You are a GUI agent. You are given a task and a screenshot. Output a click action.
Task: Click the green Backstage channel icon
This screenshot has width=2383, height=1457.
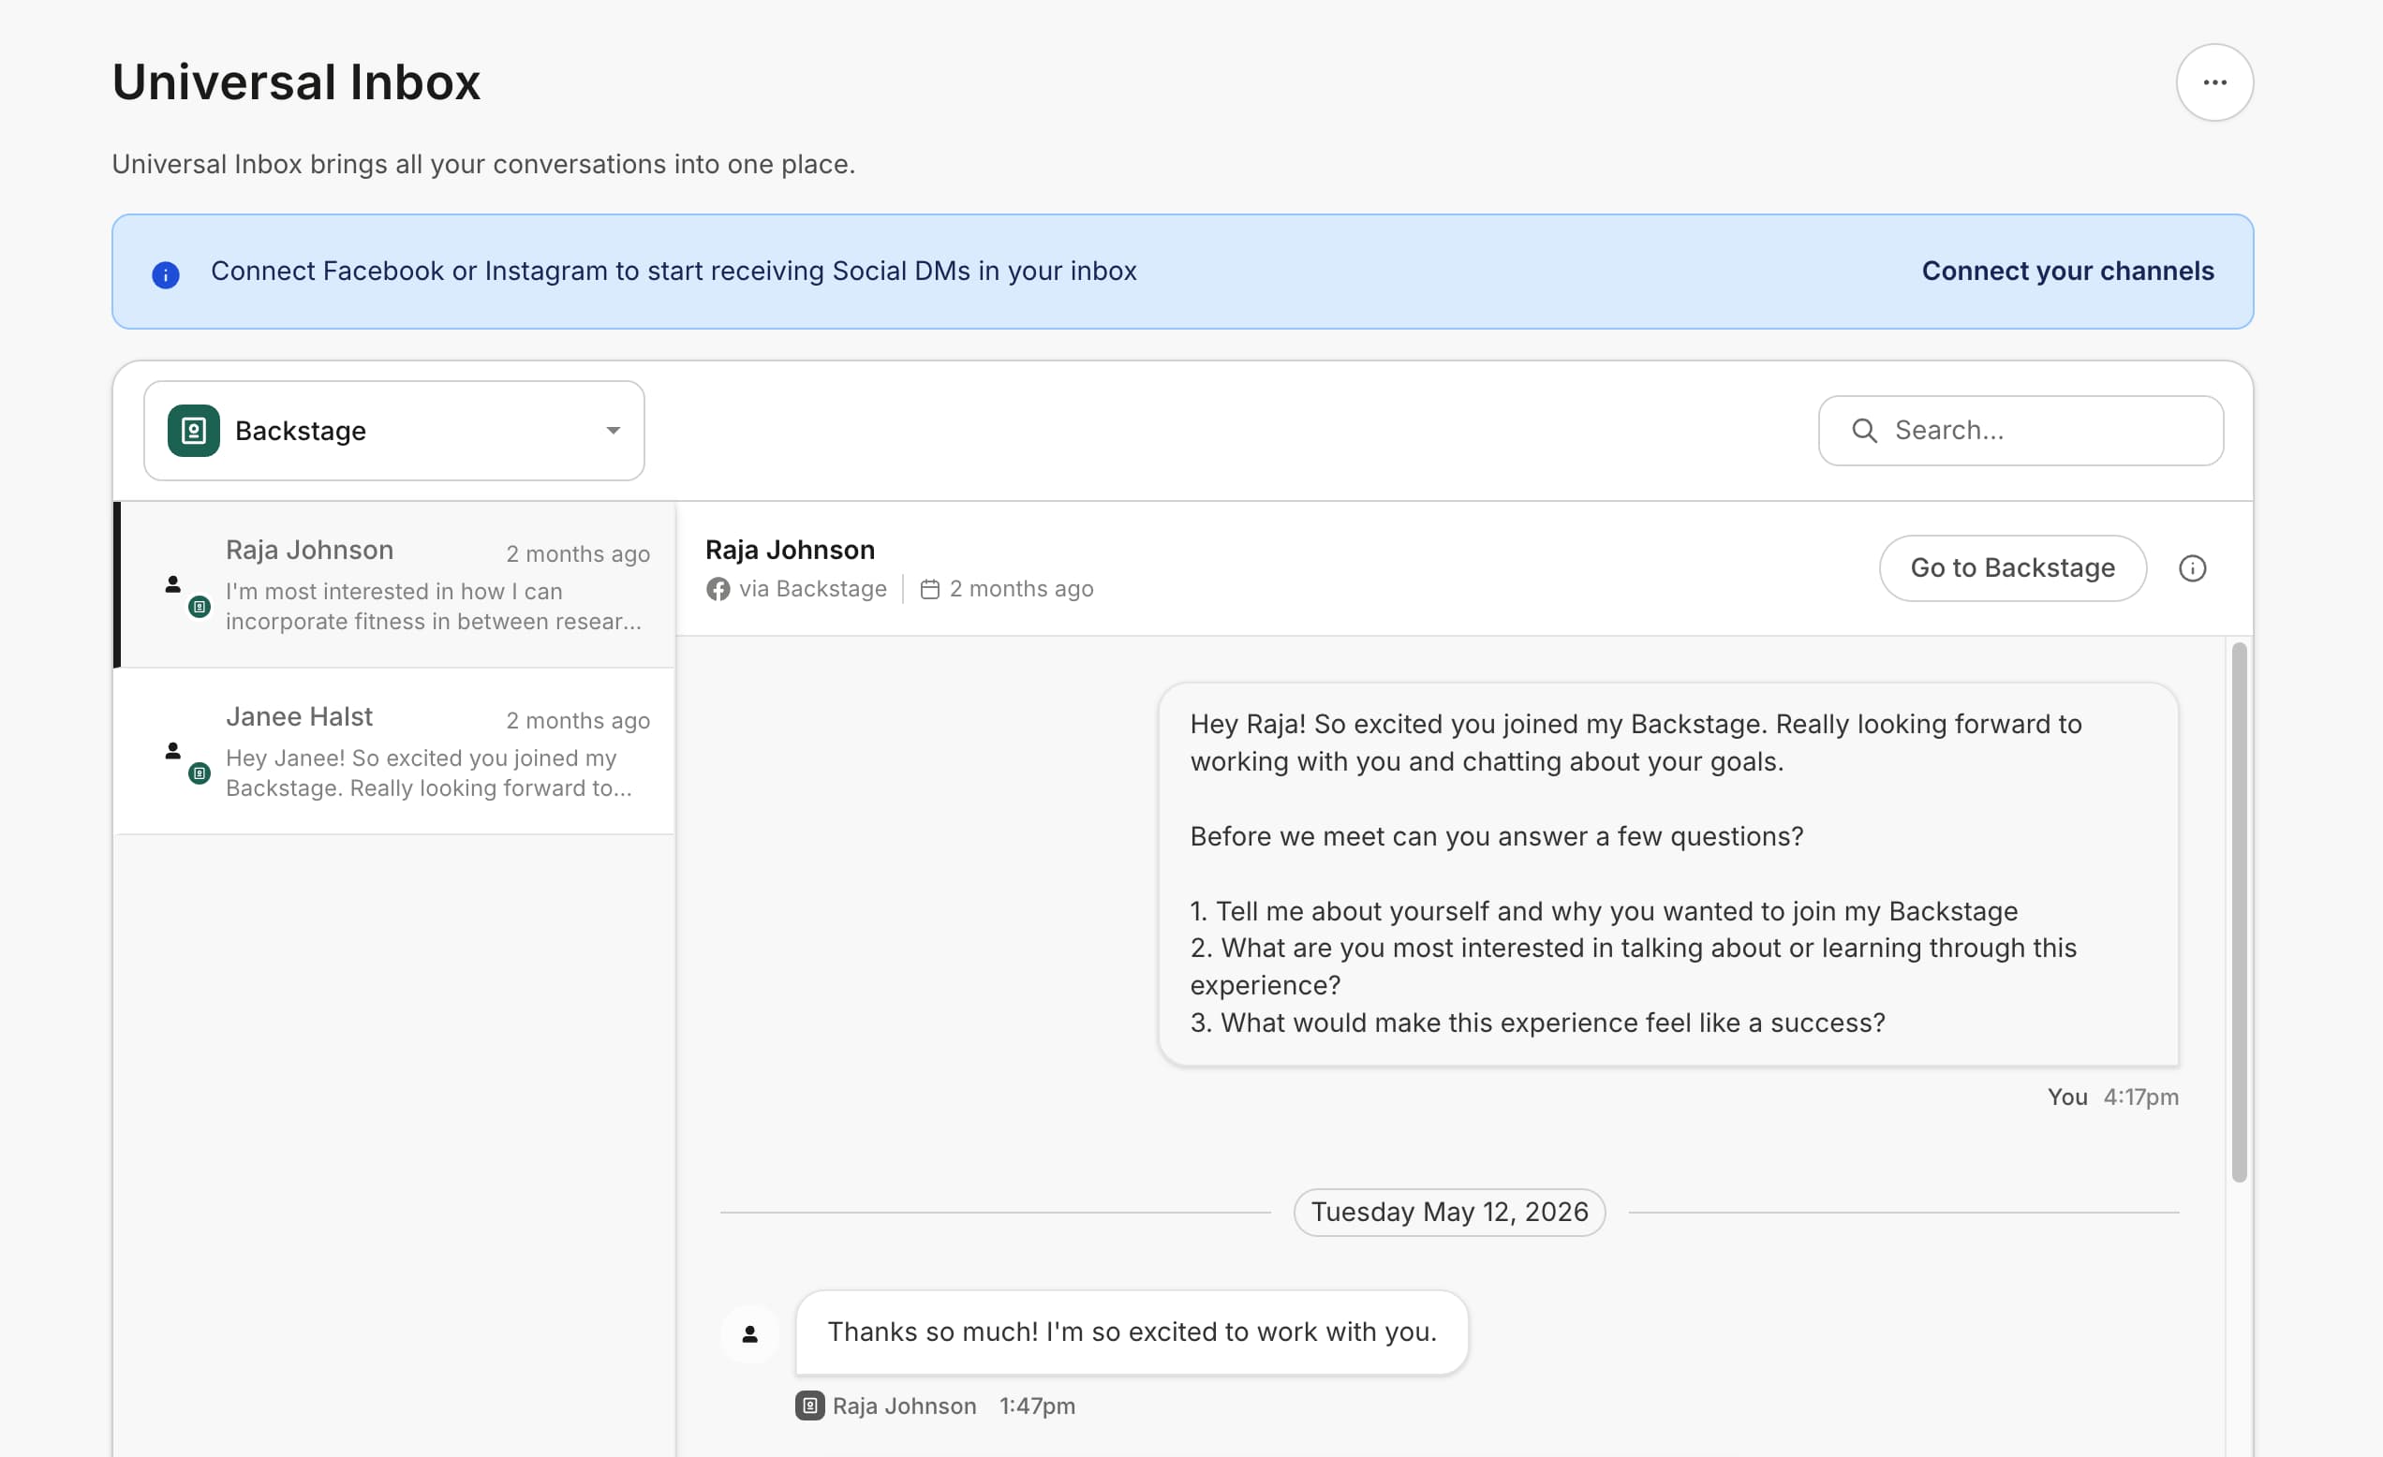tap(193, 430)
